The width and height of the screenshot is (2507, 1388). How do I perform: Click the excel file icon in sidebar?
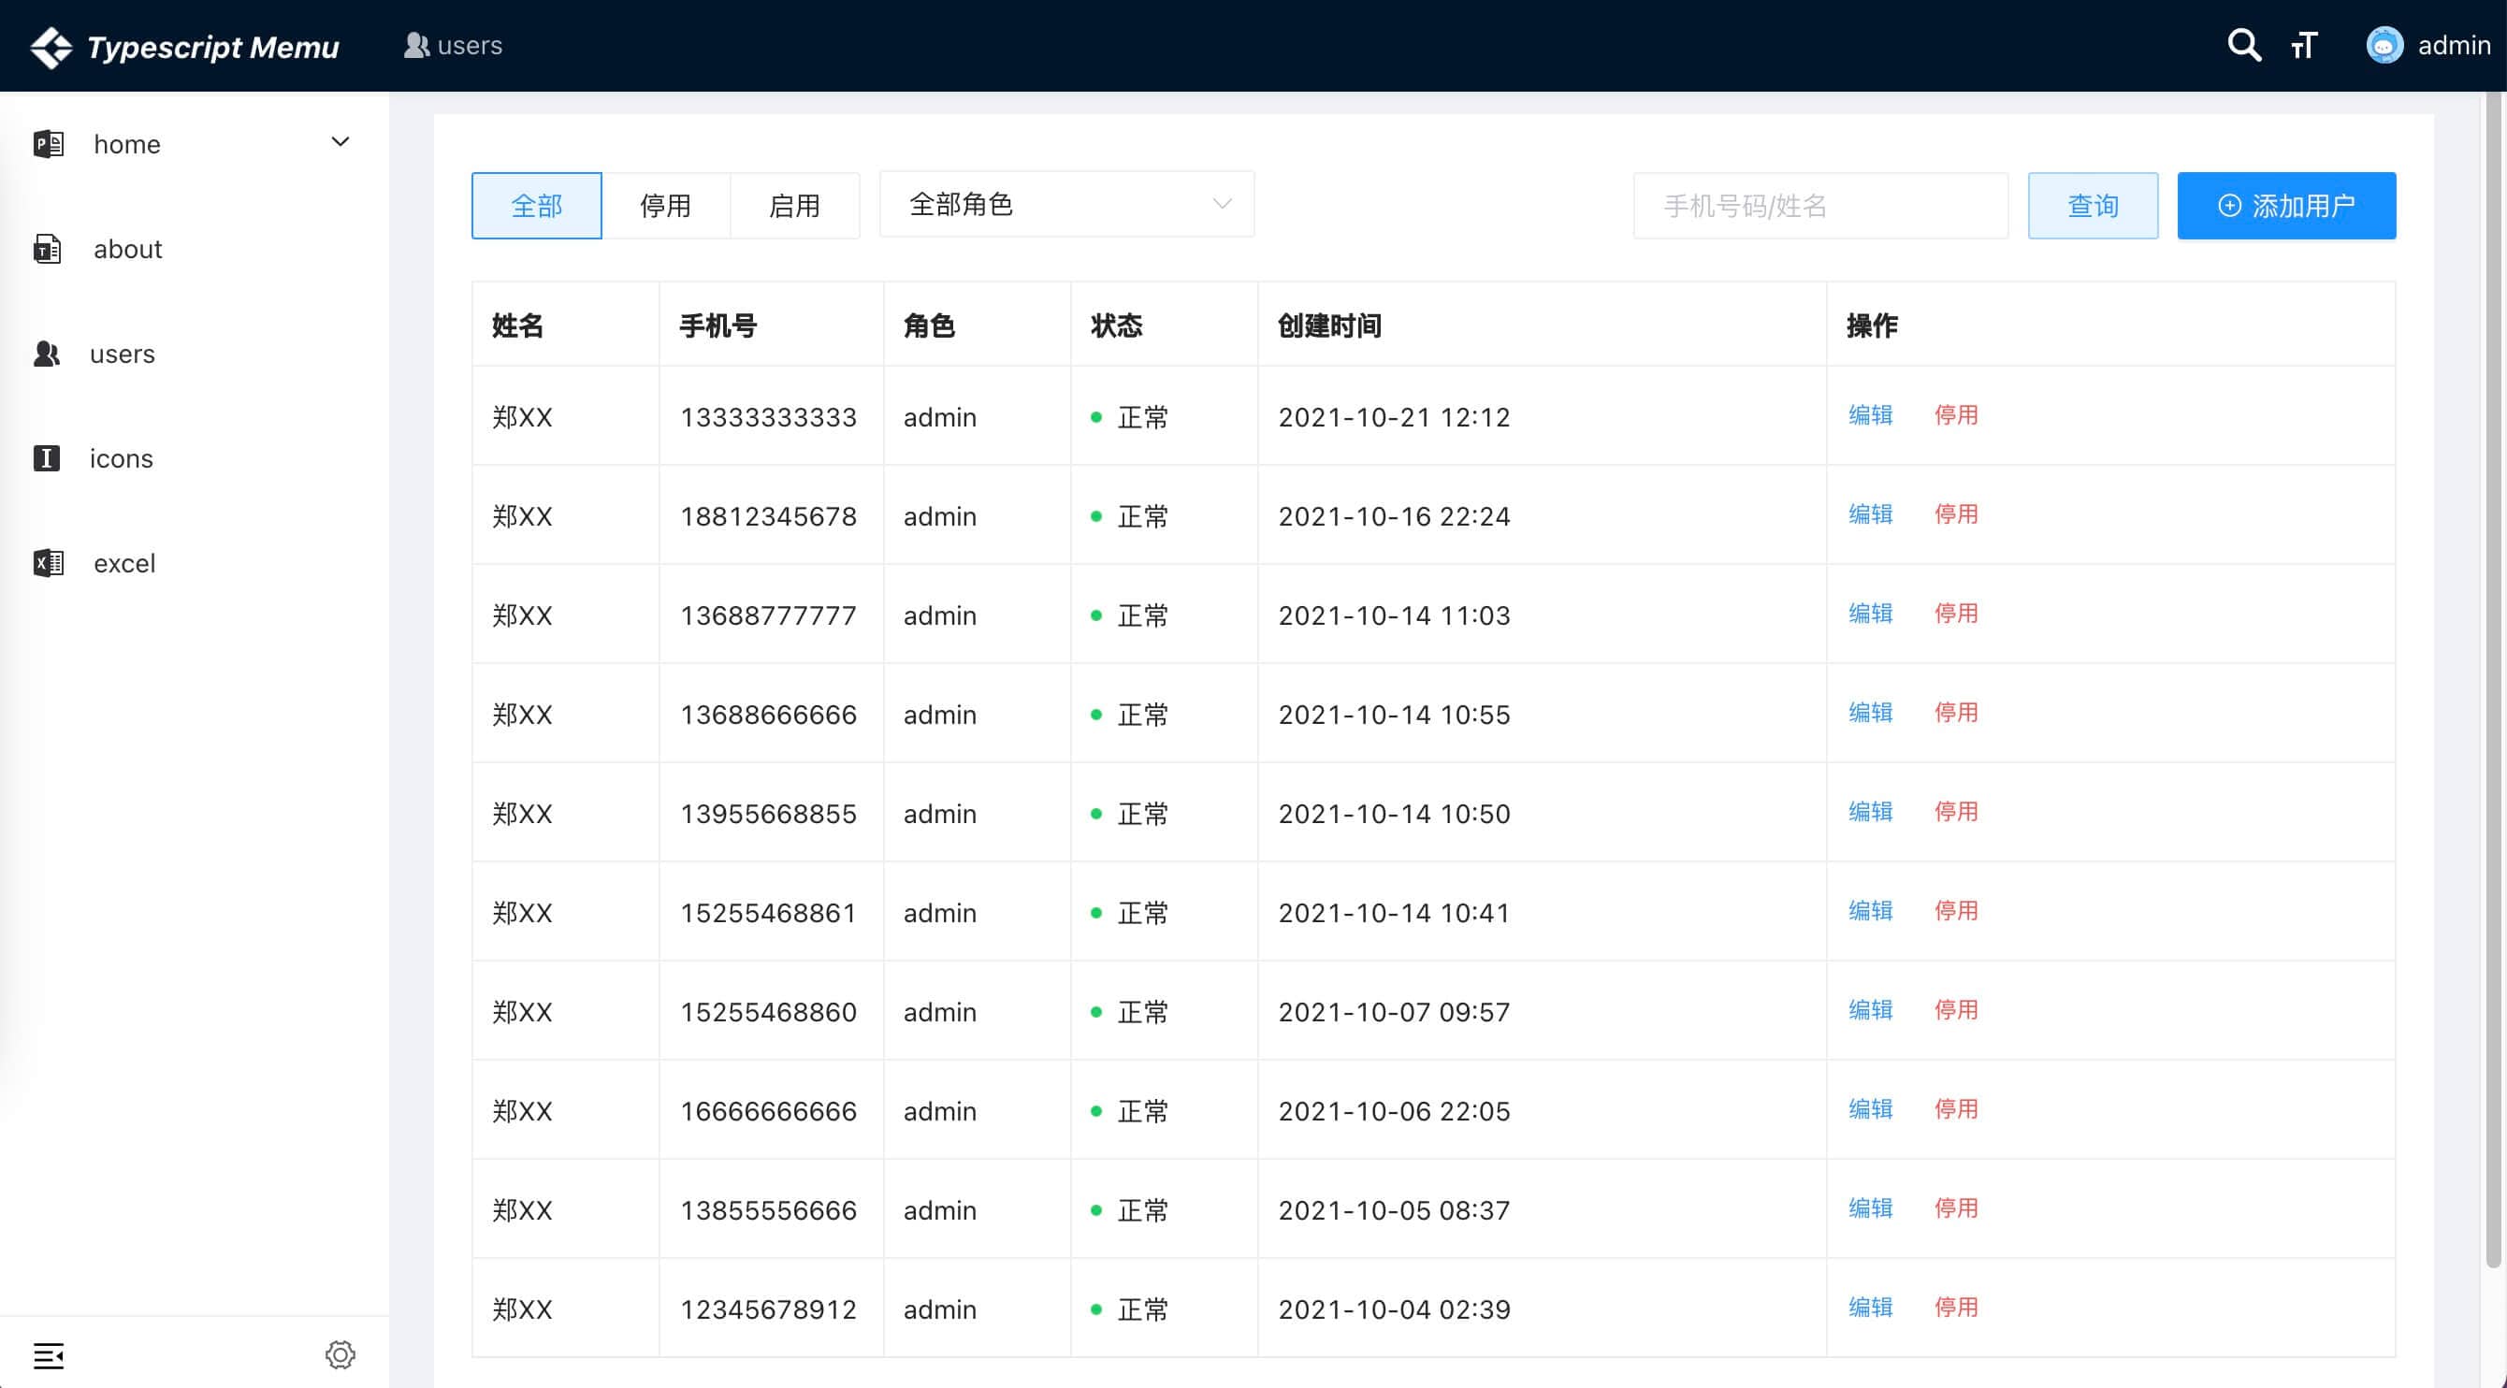click(x=48, y=563)
